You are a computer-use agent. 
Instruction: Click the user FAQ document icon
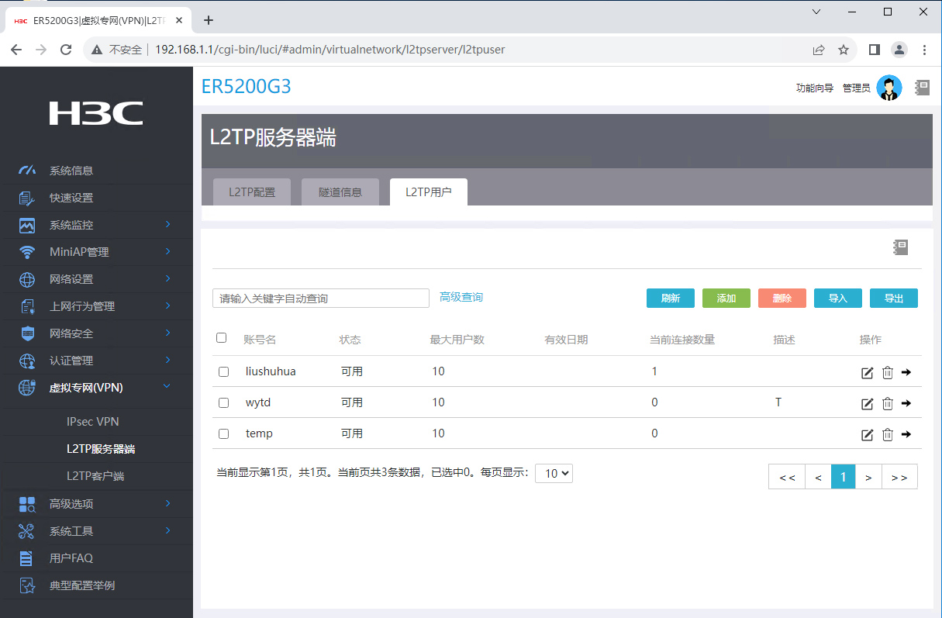pos(26,558)
